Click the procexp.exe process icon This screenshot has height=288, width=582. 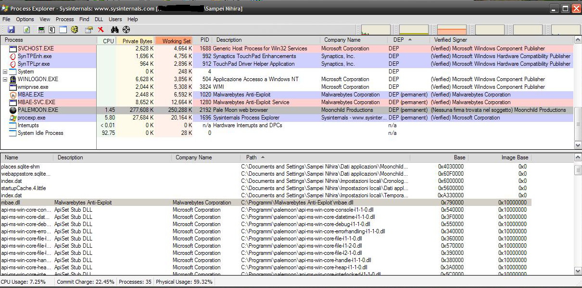pyautogui.click(x=13, y=118)
